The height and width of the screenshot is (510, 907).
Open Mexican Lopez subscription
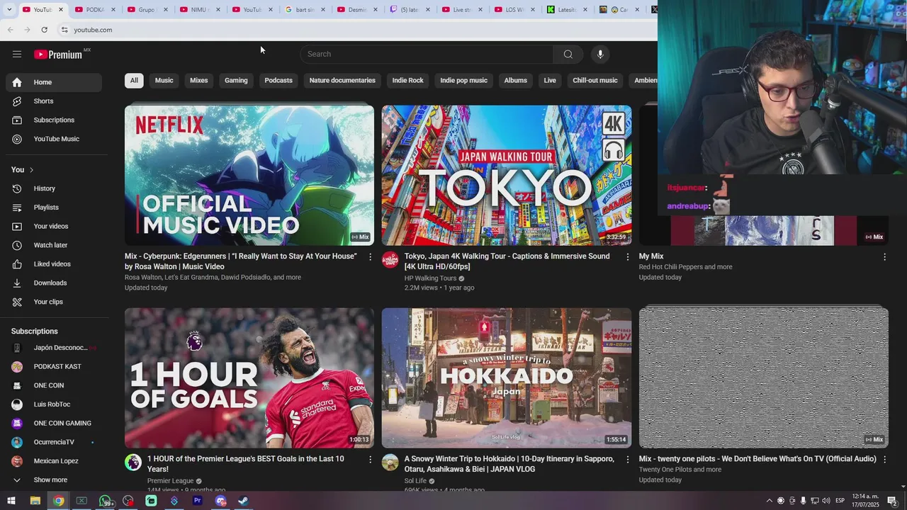click(x=54, y=461)
